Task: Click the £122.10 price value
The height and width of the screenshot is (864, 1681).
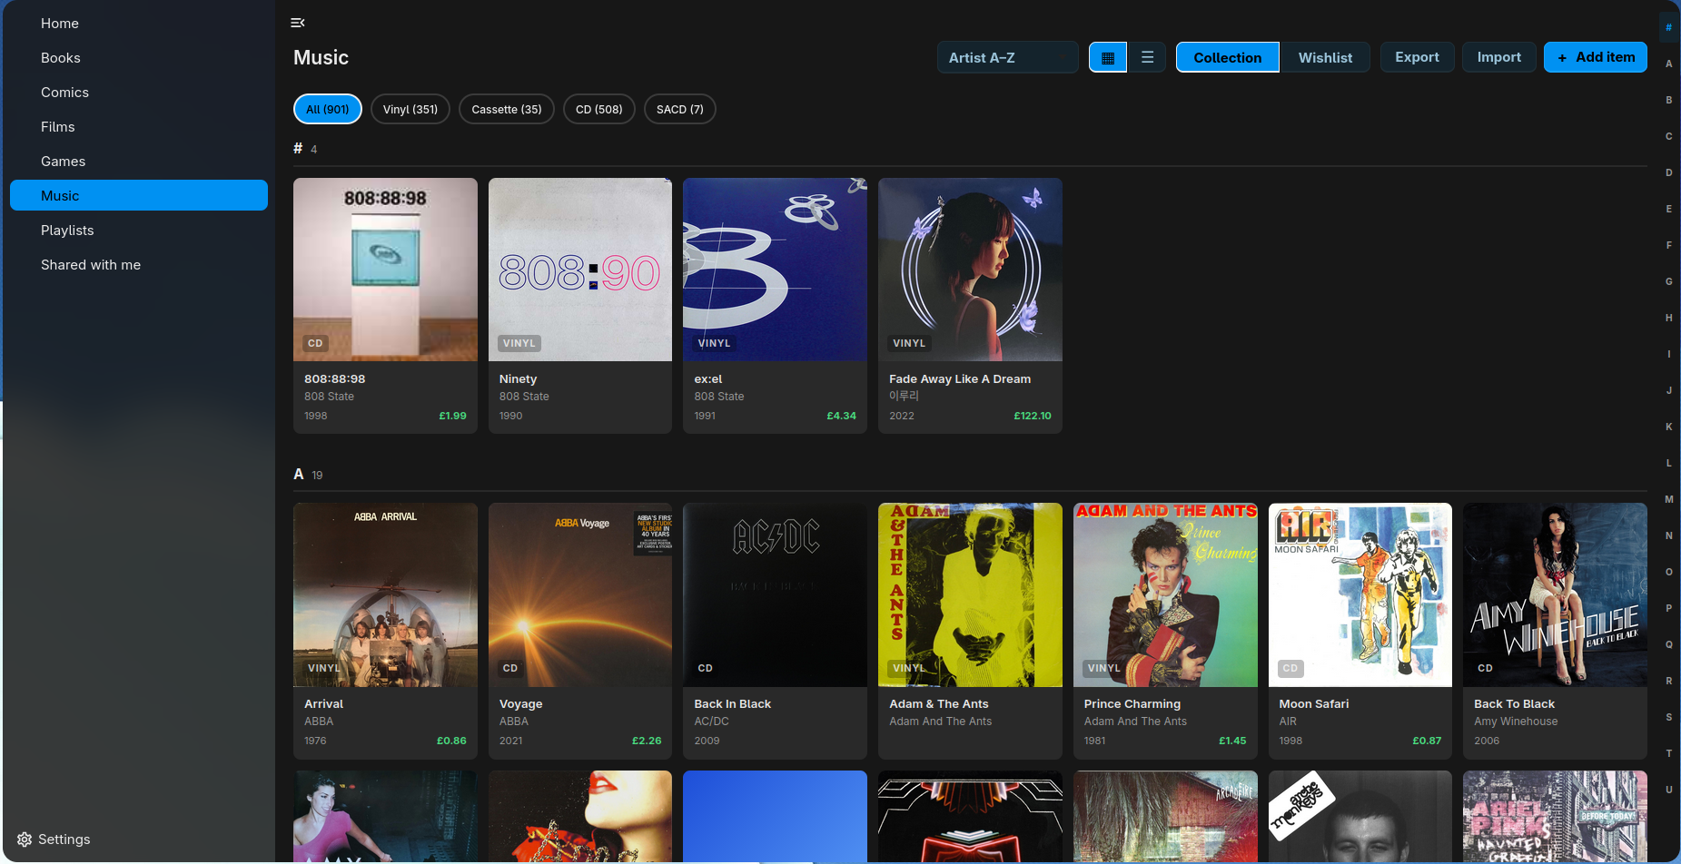Action: coord(1032,416)
